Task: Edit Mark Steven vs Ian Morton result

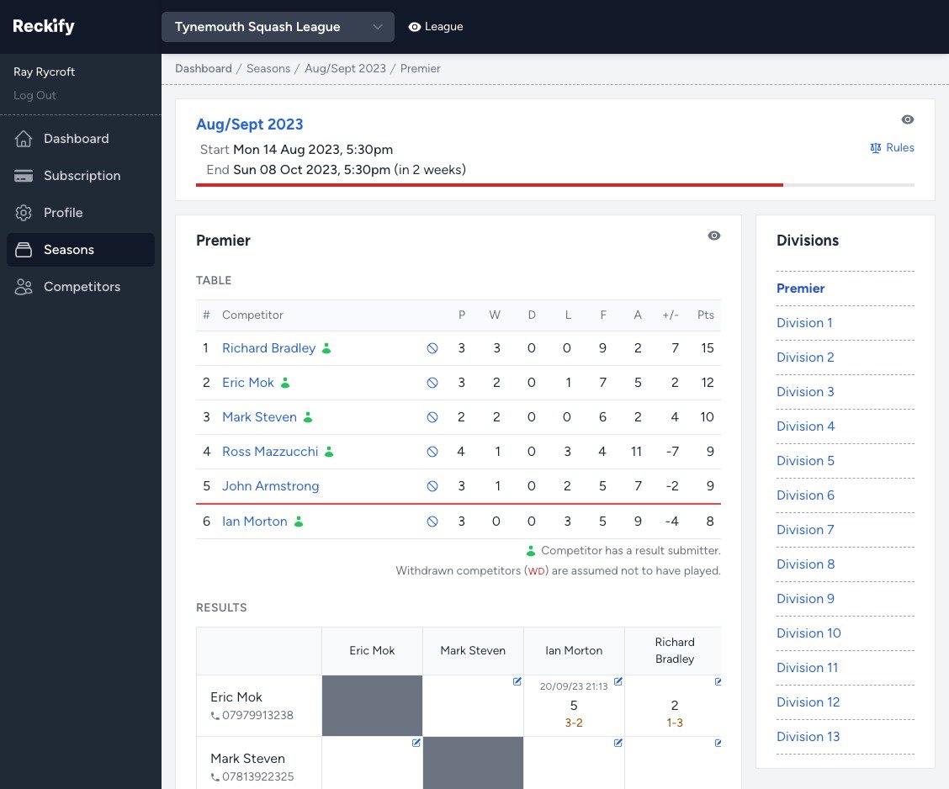Action: (x=618, y=743)
